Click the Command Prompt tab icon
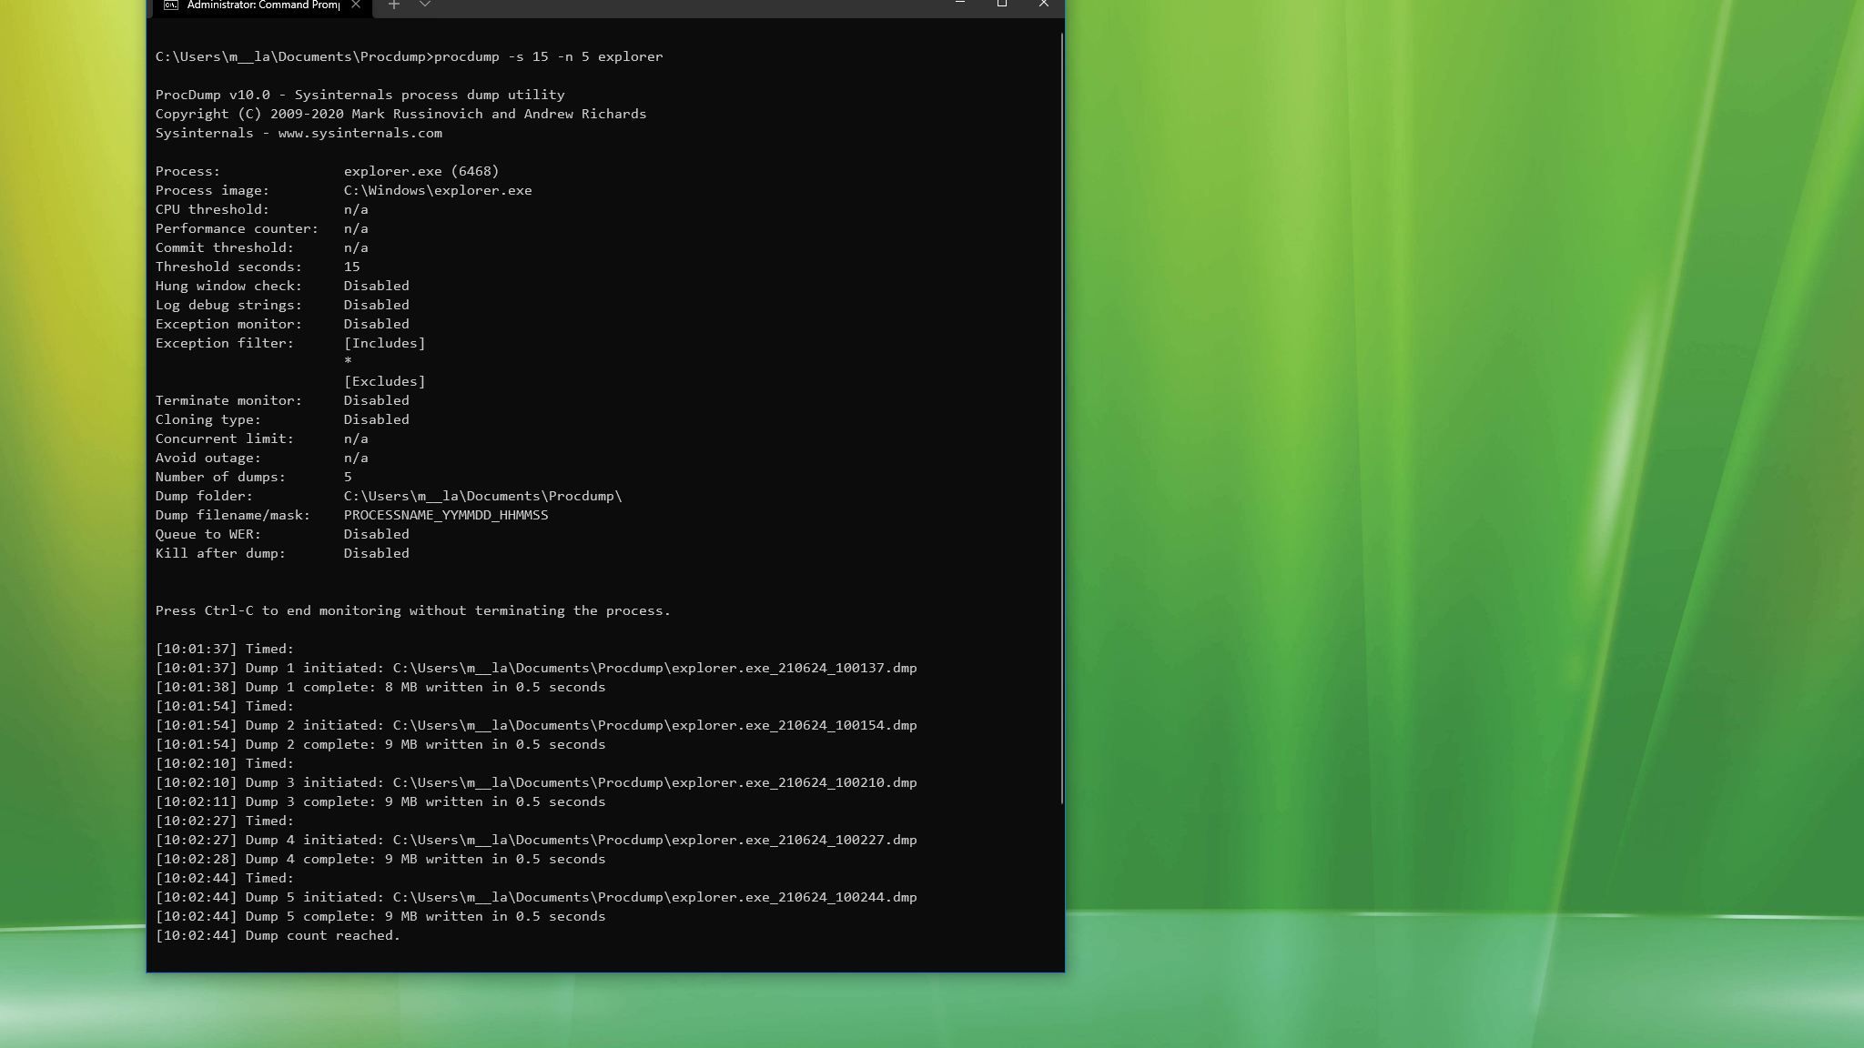The width and height of the screenshot is (1864, 1048). [170, 5]
